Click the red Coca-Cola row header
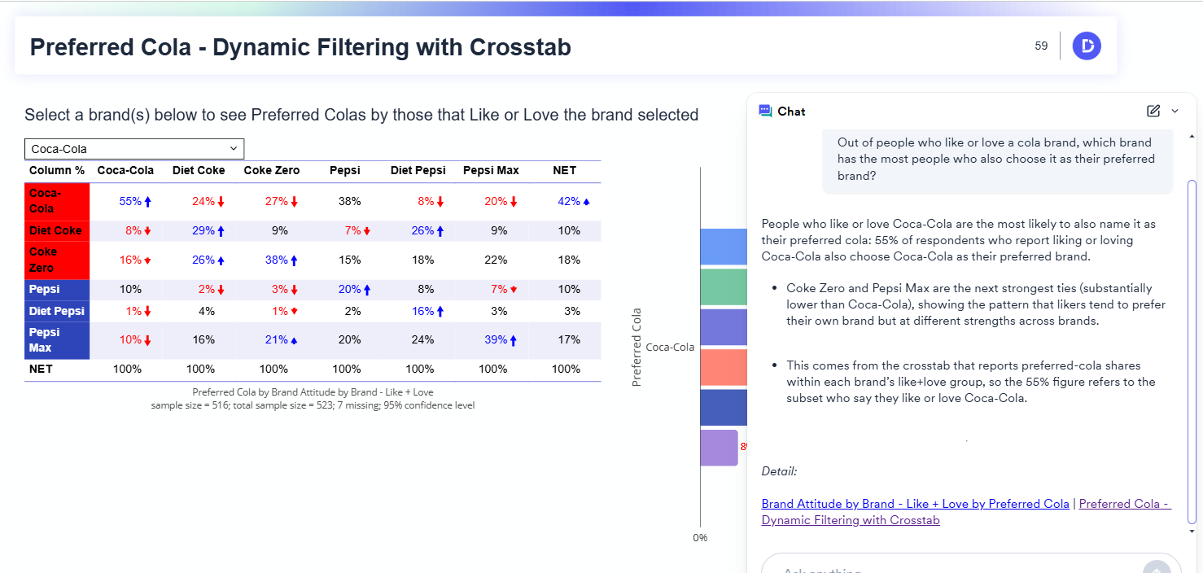This screenshot has height=573, width=1203. tap(56, 200)
